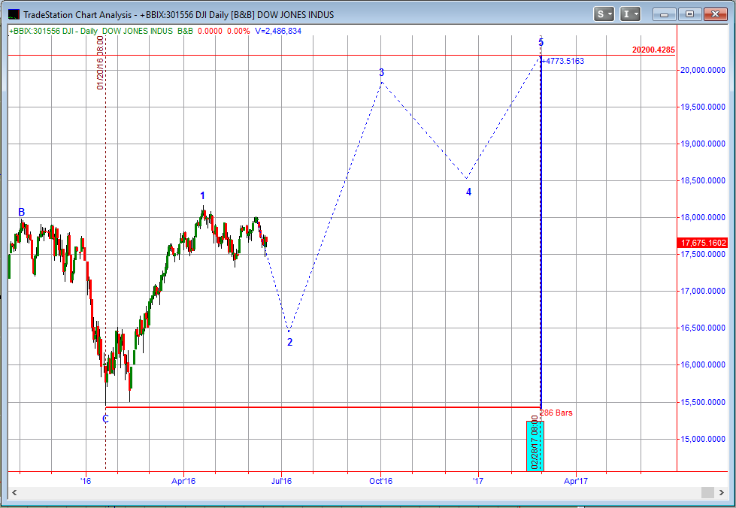Click the +4773.5163 measurement text

(x=563, y=61)
